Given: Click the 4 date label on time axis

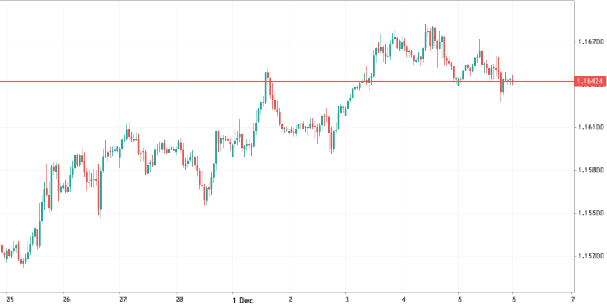Looking at the screenshot, I should tap(402, 300).
